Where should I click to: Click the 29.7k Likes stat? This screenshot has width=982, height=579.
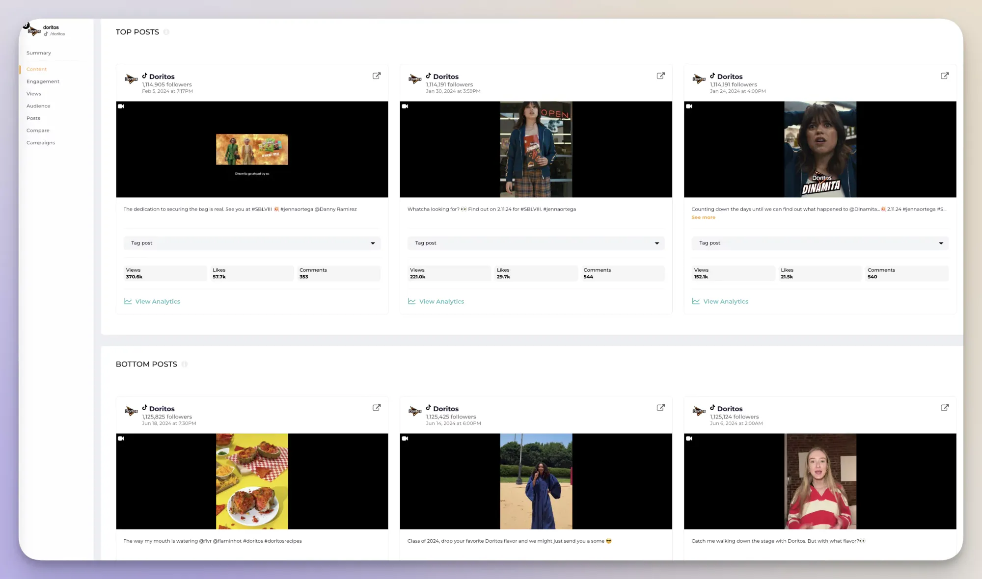pyautogui.click(x=536, y=273)
